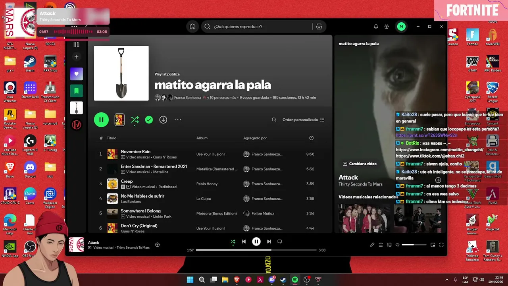Open the green bookmark Episodes tile in sidebar
The width and height of the screenshot is (508, 286).
pos(77,91)
